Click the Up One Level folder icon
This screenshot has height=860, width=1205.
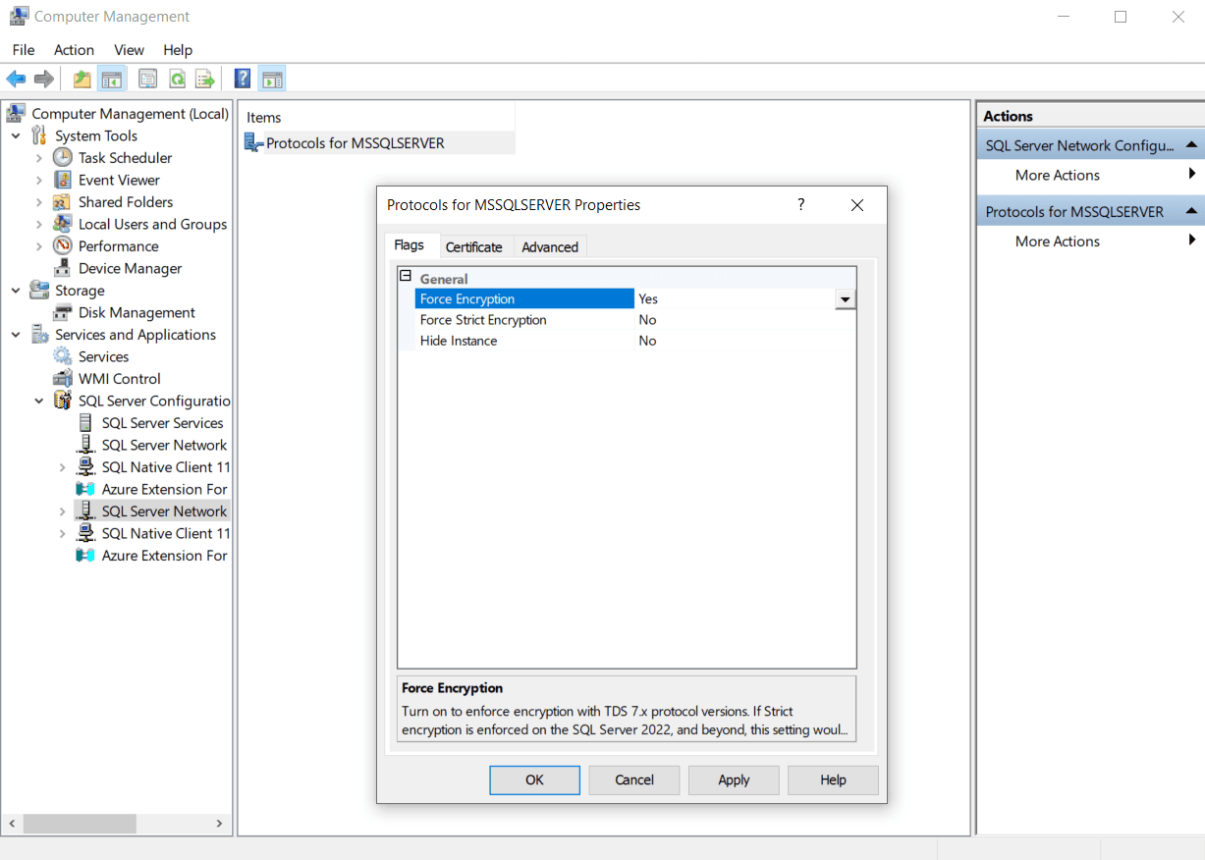[x=82, y=80]
